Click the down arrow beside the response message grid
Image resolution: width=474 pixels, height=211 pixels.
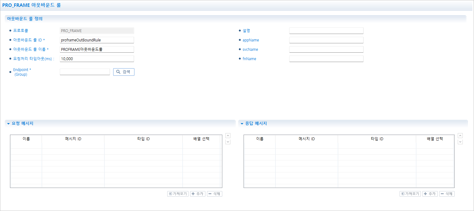pos(460,141)
